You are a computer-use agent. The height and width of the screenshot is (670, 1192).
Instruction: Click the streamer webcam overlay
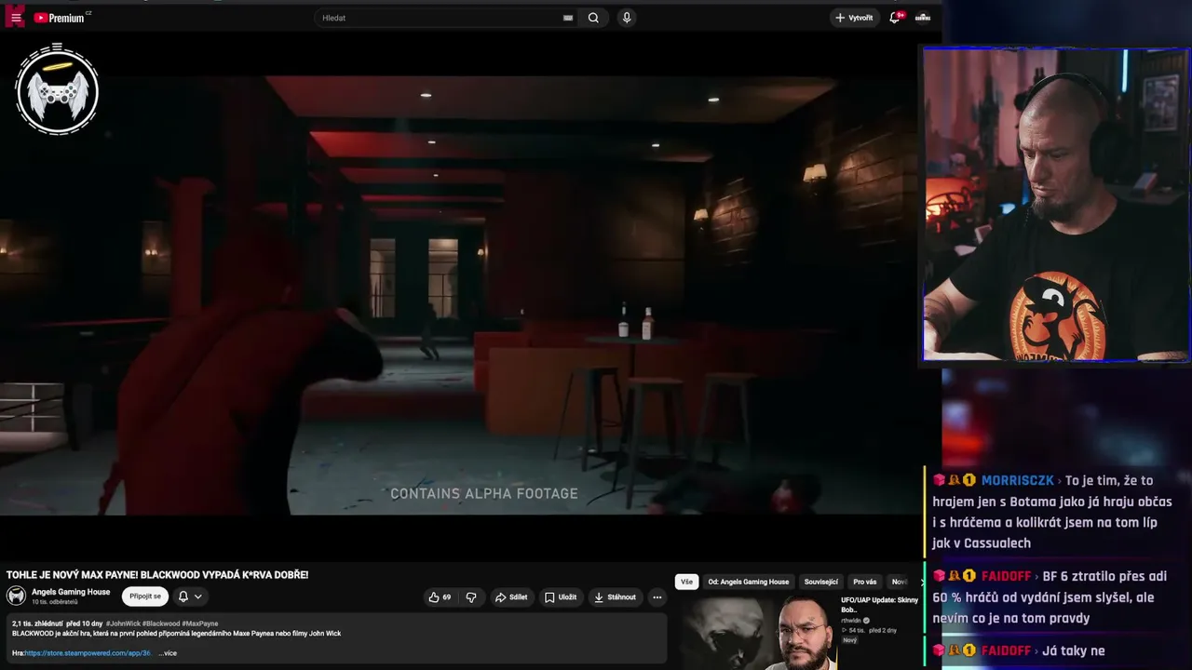click(1056, 204)
